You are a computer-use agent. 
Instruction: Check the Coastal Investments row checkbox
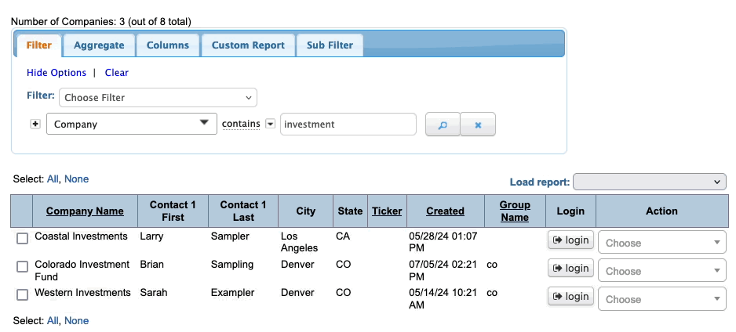[x=23, y=238]
